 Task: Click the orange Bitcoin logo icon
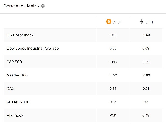click(109, 22)
